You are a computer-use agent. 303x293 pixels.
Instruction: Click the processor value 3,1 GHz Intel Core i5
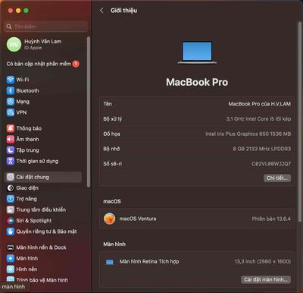(x=258, y=118)
